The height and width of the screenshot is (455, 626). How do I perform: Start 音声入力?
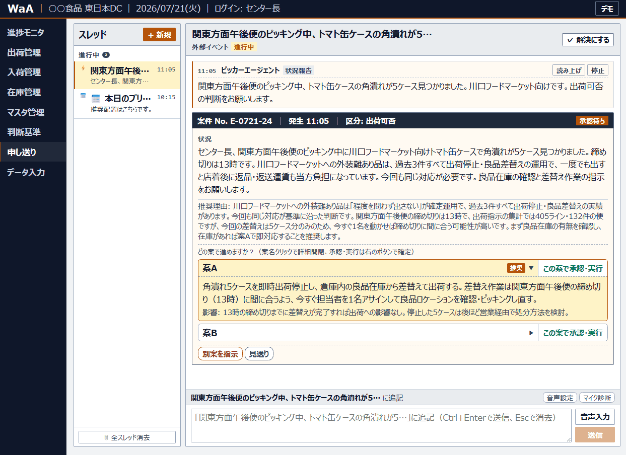(x=595, y=417)
